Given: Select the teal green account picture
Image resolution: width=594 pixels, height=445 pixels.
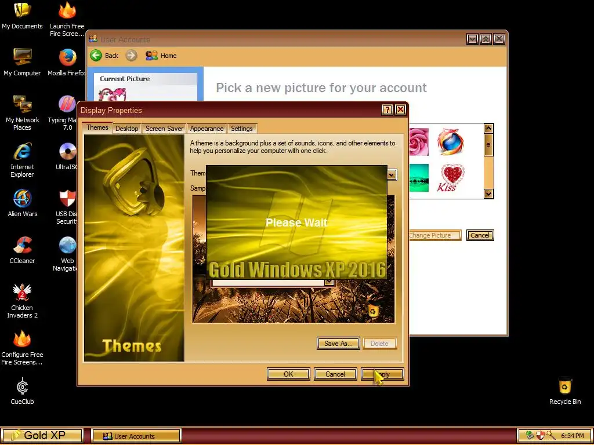Looking at the screenshot, I should pos(419,178).
